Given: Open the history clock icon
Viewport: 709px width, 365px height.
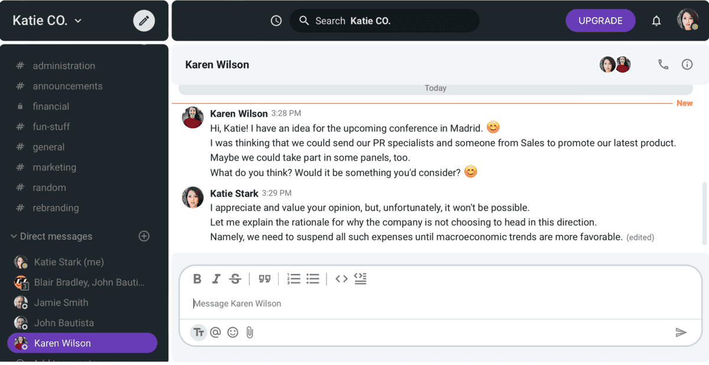Looking at the screenshot, I should click(276, 21).
